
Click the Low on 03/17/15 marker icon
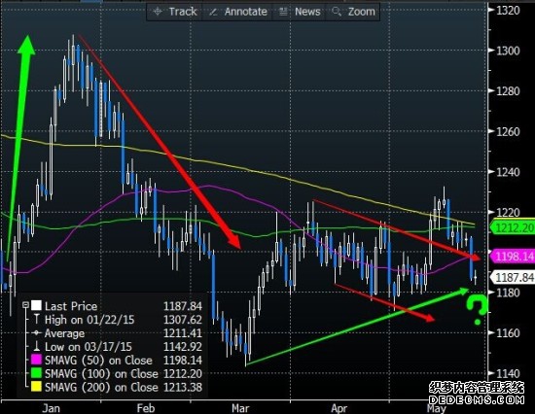36,347
